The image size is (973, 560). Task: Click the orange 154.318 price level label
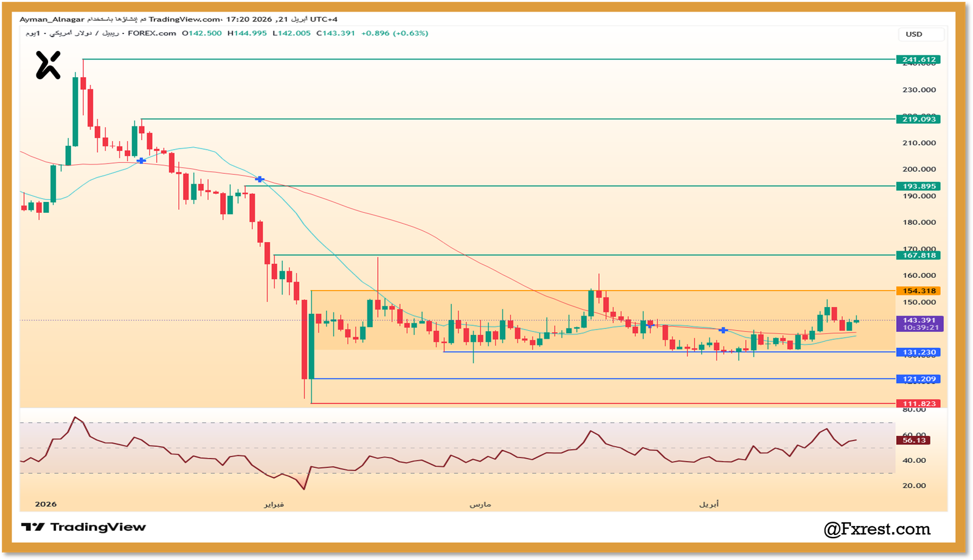tap(918, 291)
